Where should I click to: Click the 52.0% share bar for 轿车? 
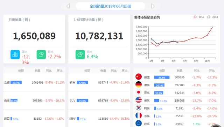pyautogui.click(x=82, y=82)
